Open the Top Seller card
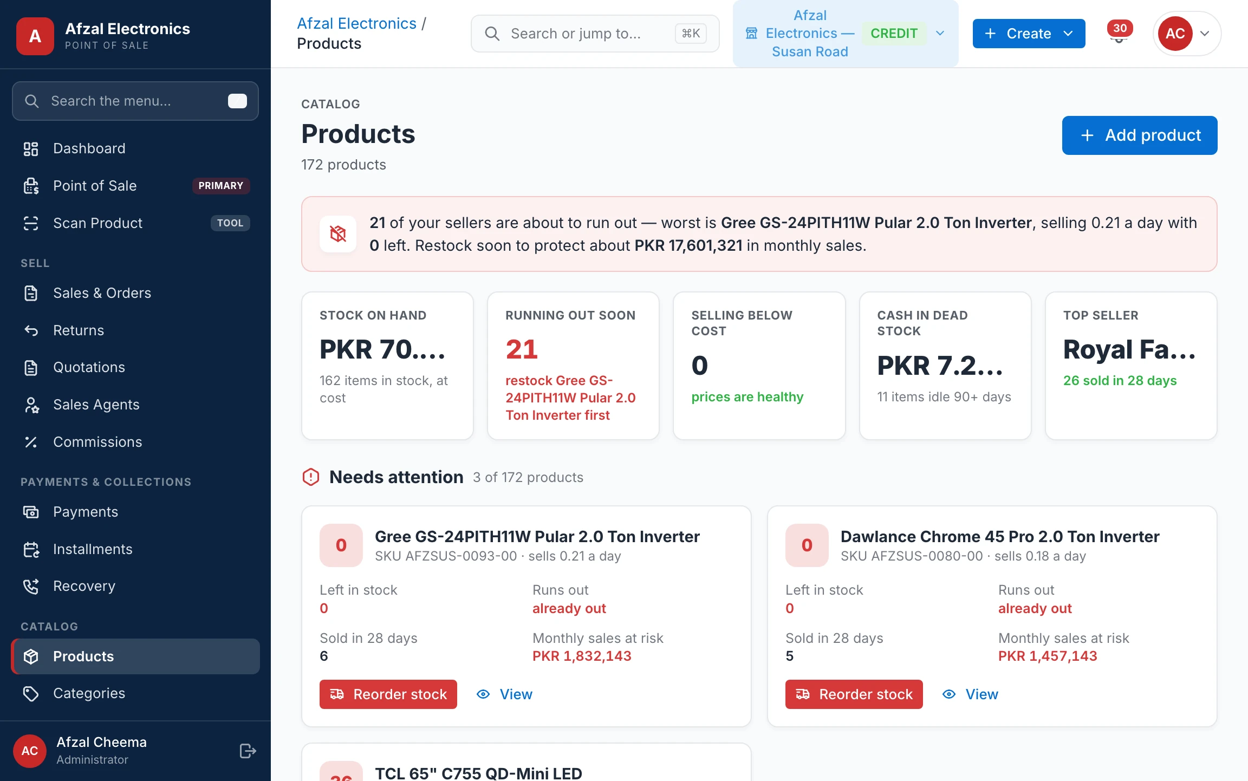This screenshot has width=1248, height=781. 1131,366
